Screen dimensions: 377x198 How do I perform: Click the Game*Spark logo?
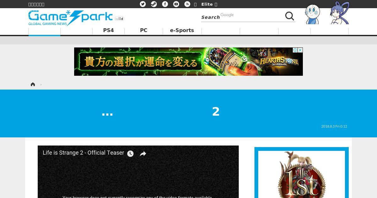(x=70, y=18)
